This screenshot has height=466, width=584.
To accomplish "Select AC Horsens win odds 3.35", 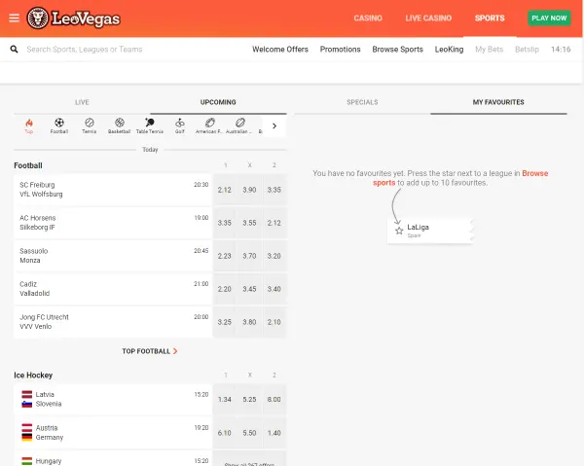I will point(225,223).
